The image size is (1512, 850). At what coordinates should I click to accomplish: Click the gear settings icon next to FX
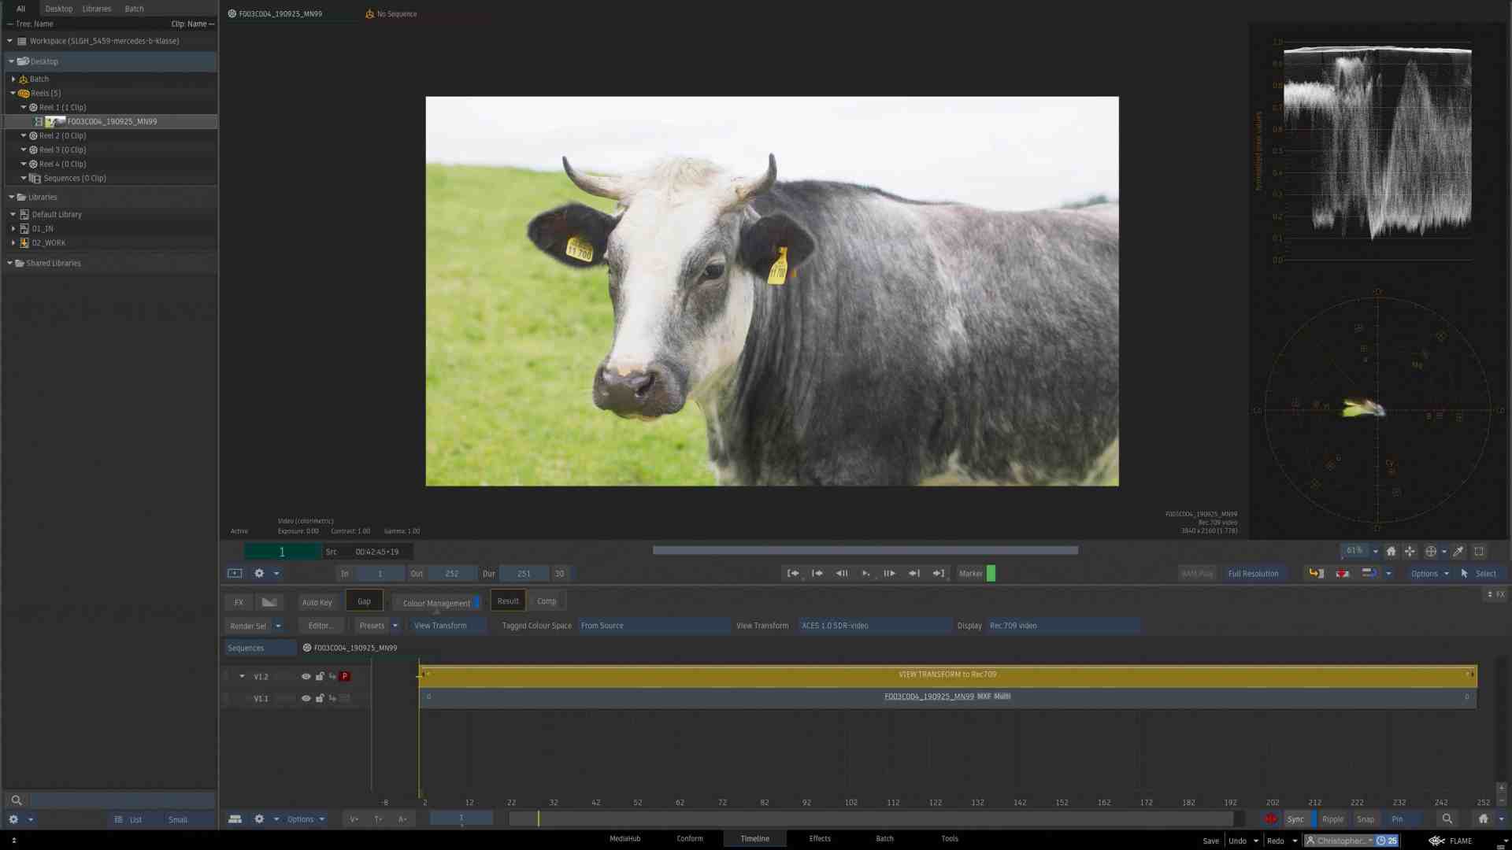point(259,573)
